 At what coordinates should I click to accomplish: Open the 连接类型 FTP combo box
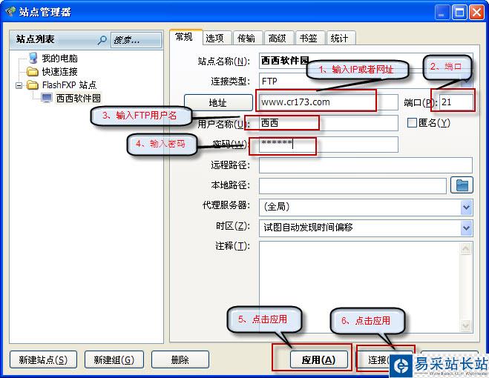tap(366, 82)
